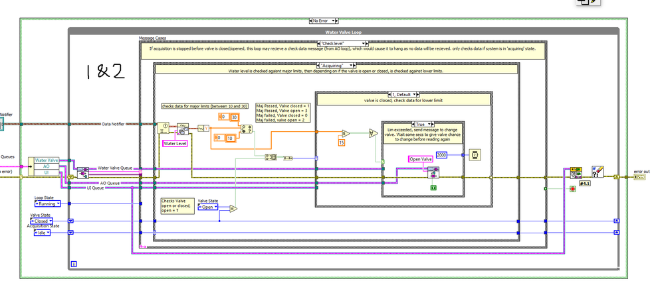Select the Equal comparison beside Valve State Open
The width and height of the screenshot is (664, 293).
[x=233, y=208]
